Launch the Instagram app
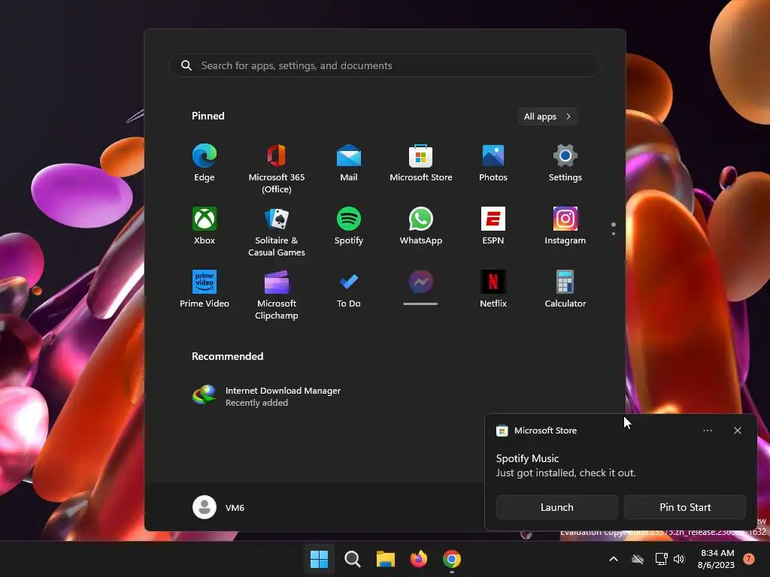Image resolution: width=770 pixels, height=577 pixels. click(x=565, y=226)
